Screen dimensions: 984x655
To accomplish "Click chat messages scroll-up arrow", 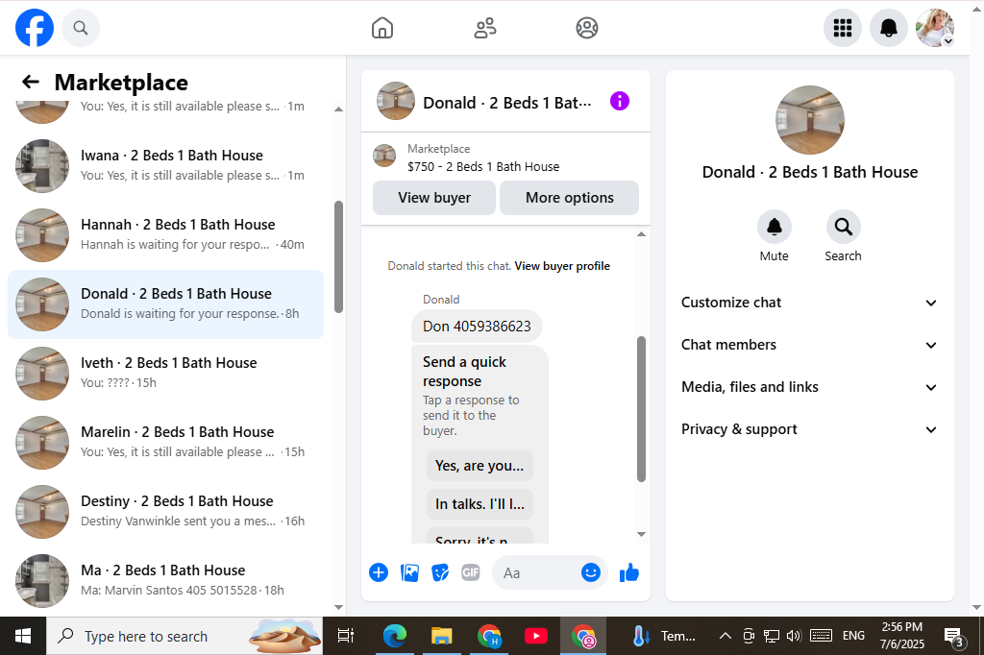I will (x=641, y=234).
